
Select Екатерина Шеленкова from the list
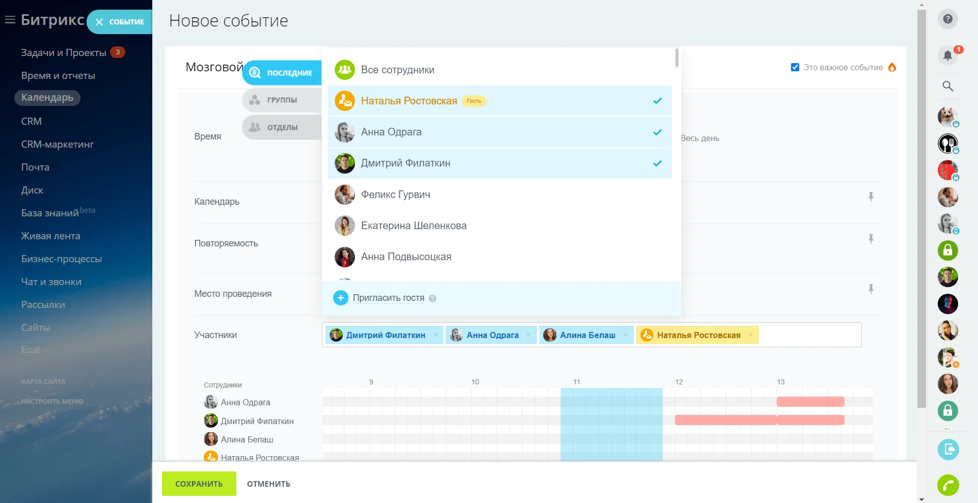(x=413, y=226)
